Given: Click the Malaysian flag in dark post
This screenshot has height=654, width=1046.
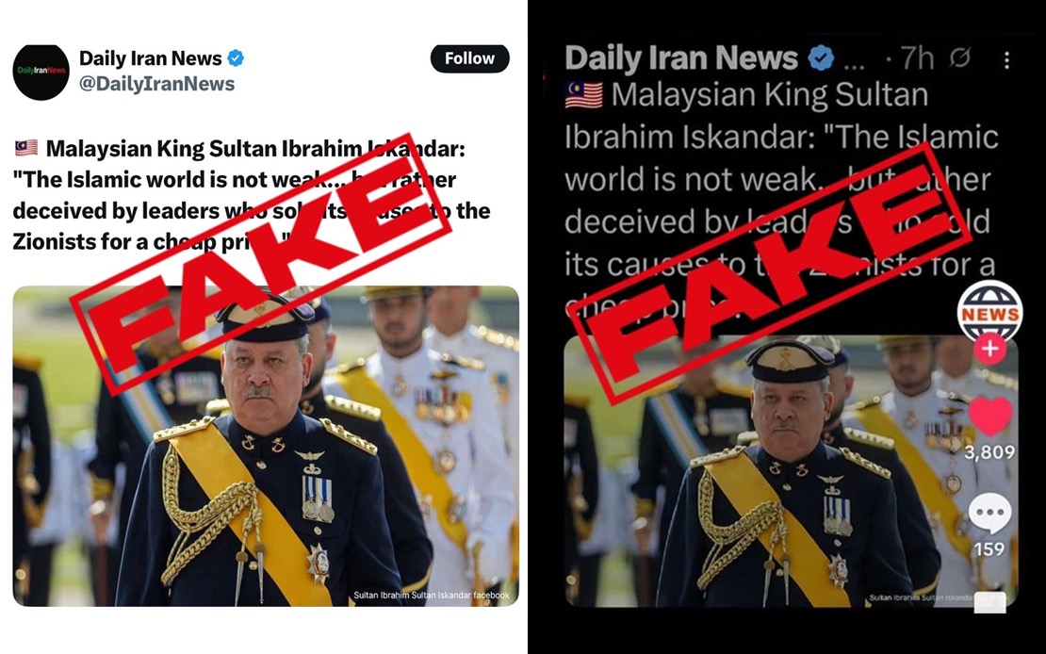Looking at the screenshot, I should (x=583, y=95).
